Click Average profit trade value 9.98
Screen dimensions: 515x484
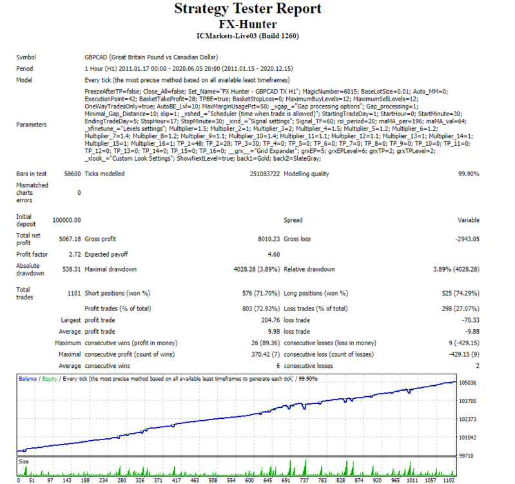(274, 332)
